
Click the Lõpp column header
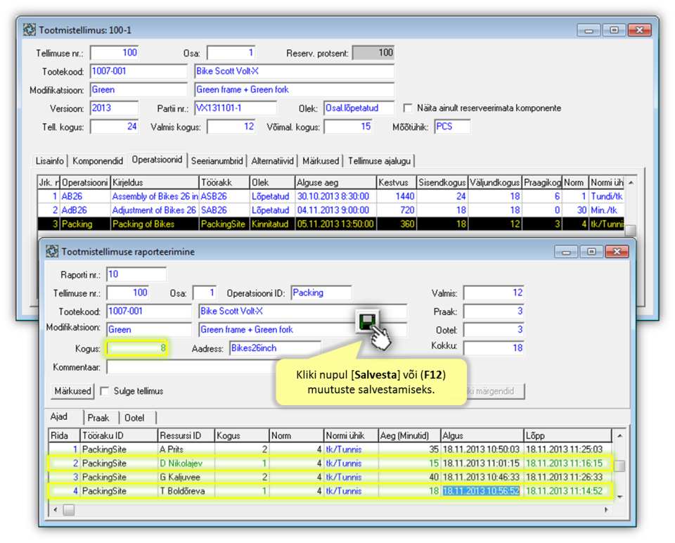(567, 436)
